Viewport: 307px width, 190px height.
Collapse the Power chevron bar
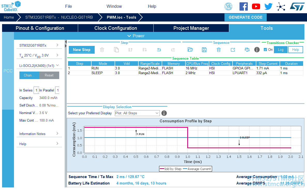tap(136, 36)
